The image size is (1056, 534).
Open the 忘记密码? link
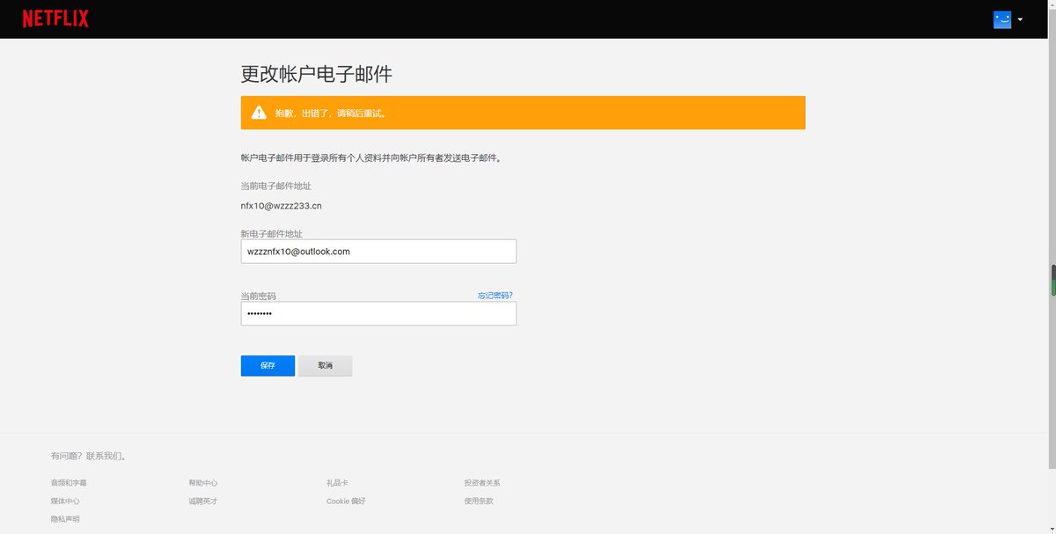coord(495,296)
